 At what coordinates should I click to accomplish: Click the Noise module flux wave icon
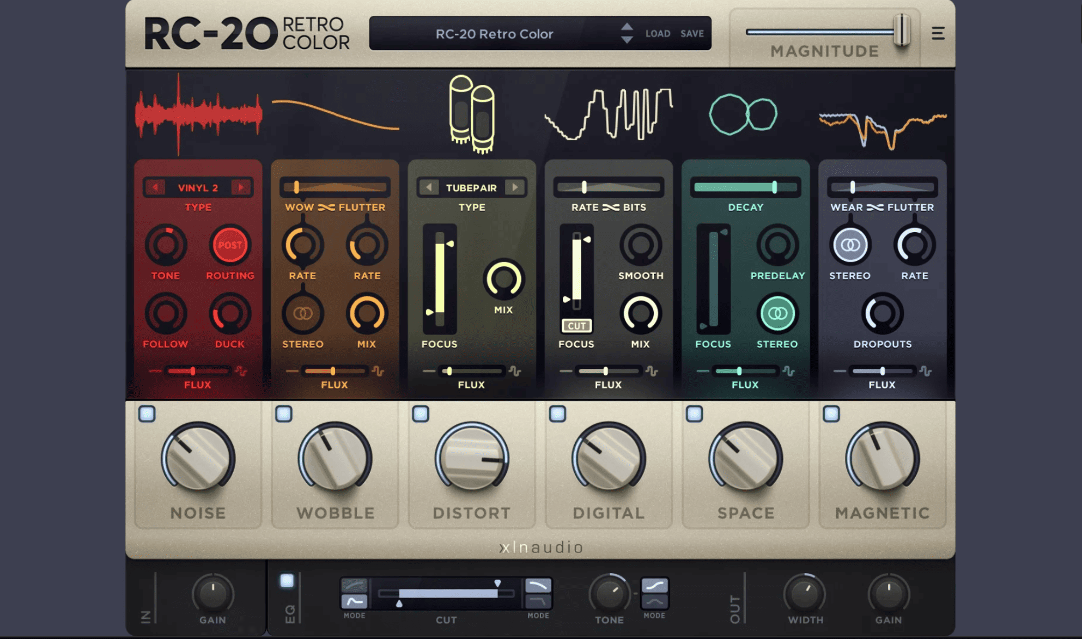point(241,372)
